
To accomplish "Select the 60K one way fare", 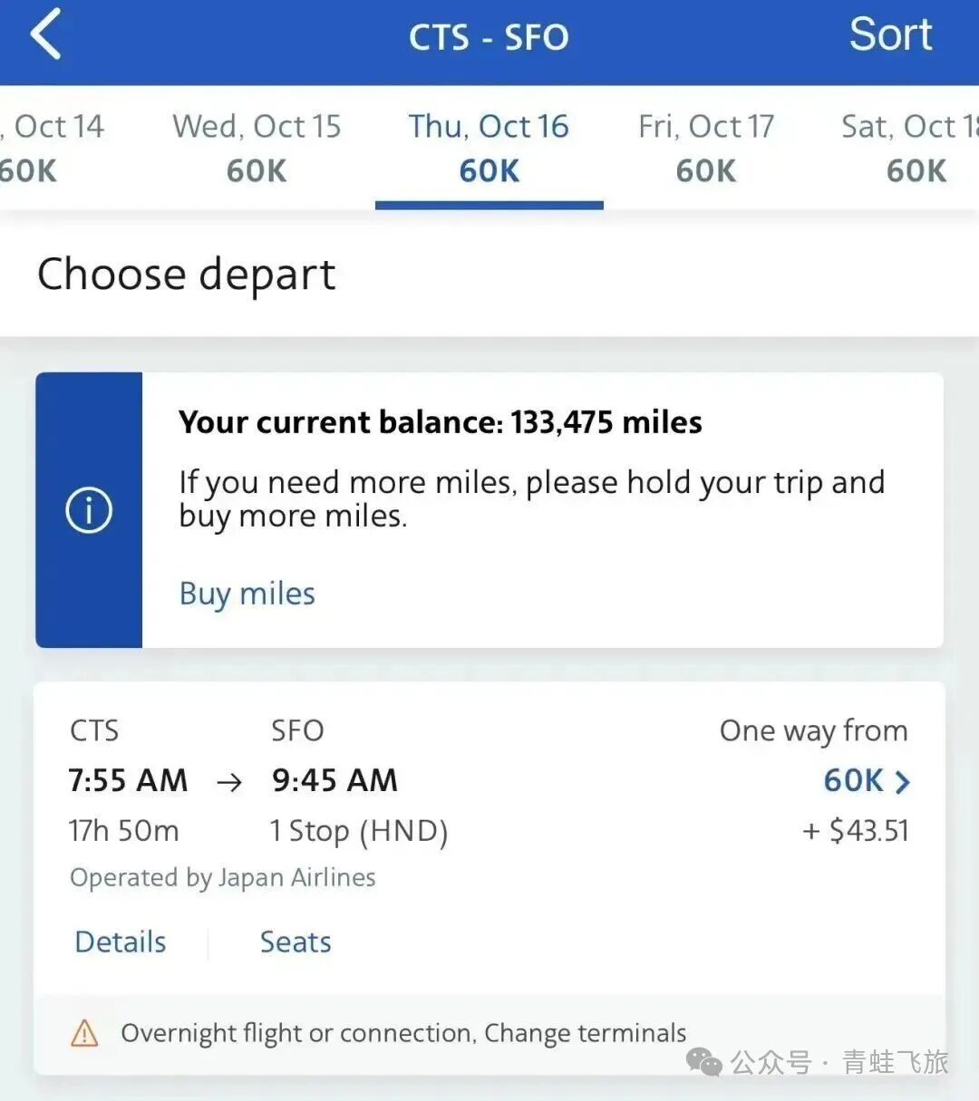I will tap(853, 780).
